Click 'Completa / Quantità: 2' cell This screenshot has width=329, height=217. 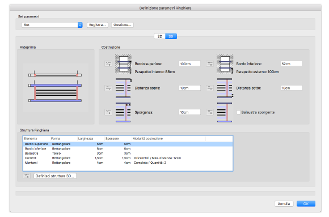150,163
